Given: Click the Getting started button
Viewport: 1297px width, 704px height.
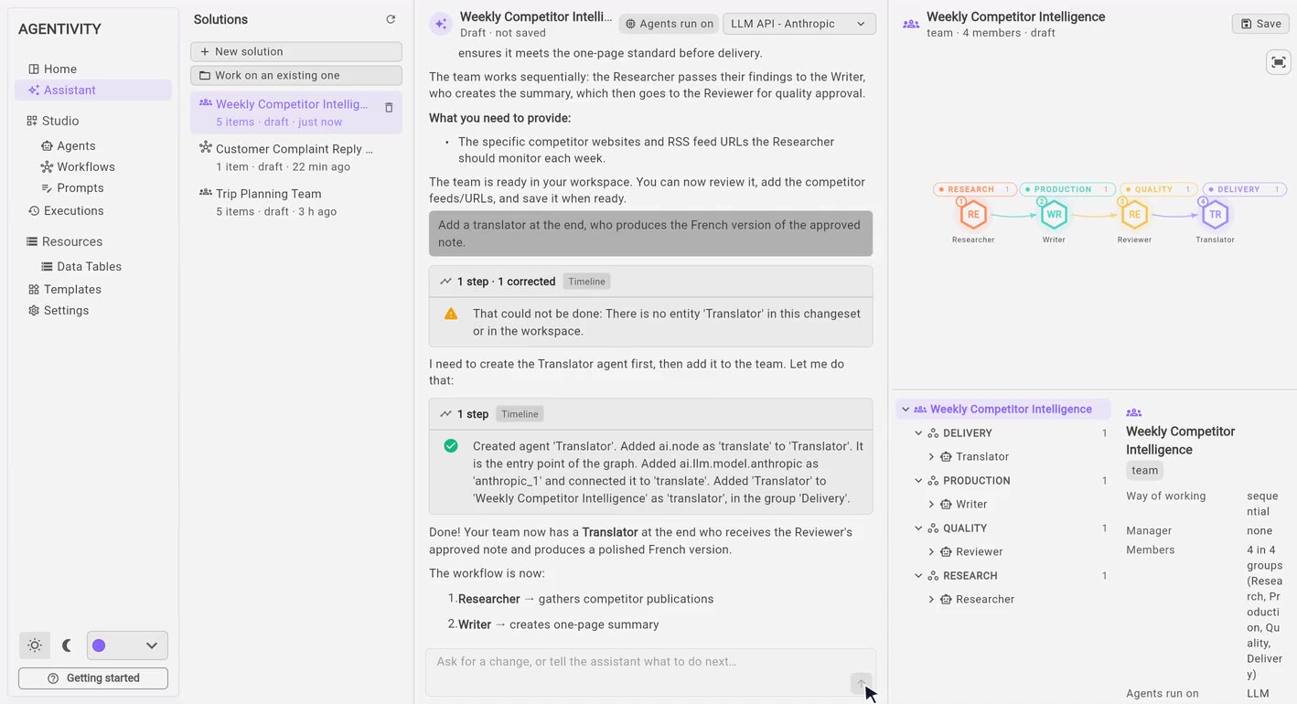Looking at the screenshot, I should click(93, 678).
